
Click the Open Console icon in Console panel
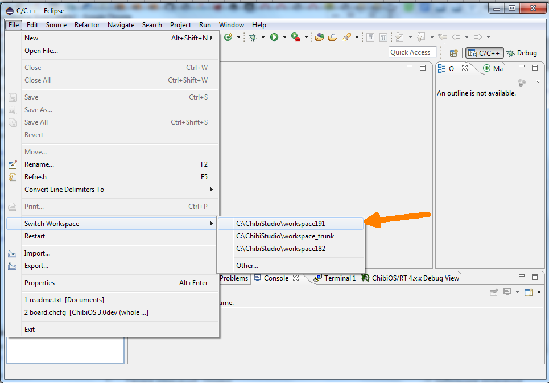point(529,292)
